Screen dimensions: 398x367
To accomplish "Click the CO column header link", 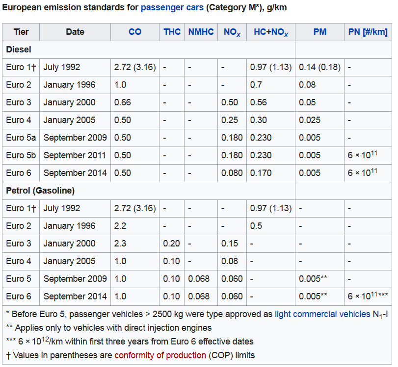I will [135, 32].
